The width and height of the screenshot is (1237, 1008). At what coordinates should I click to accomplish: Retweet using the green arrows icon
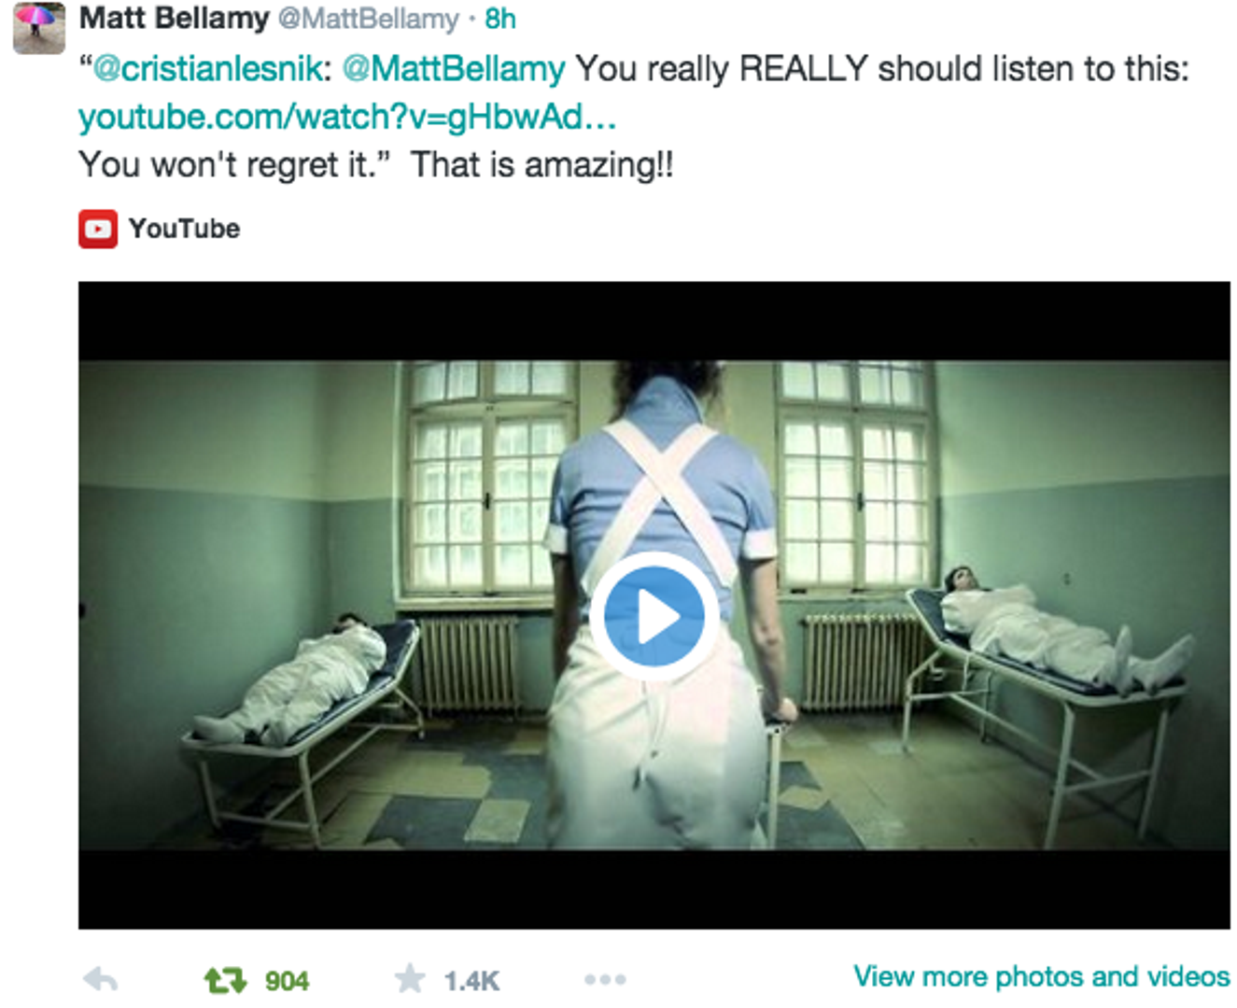(225, 980)
